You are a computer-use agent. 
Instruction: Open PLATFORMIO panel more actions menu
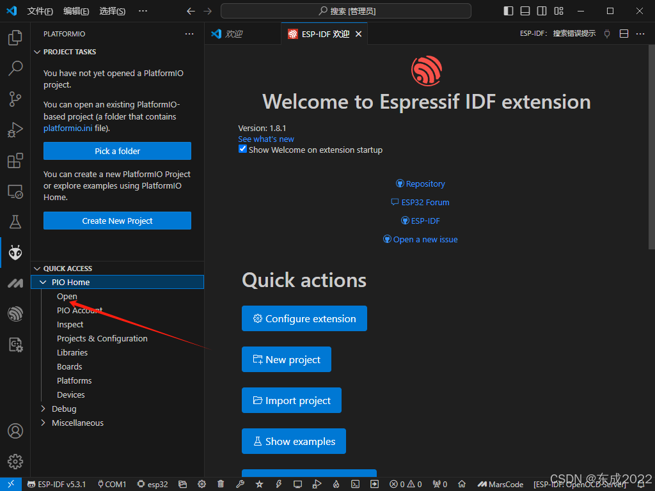coord(189,34)
